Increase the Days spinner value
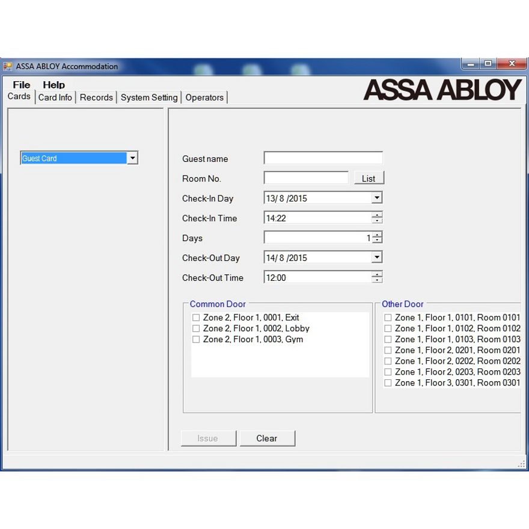The image size is (529, 529). click(x=377, y=235)
